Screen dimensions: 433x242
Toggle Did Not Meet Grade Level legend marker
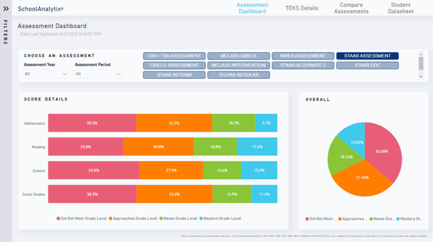(58, 218)
